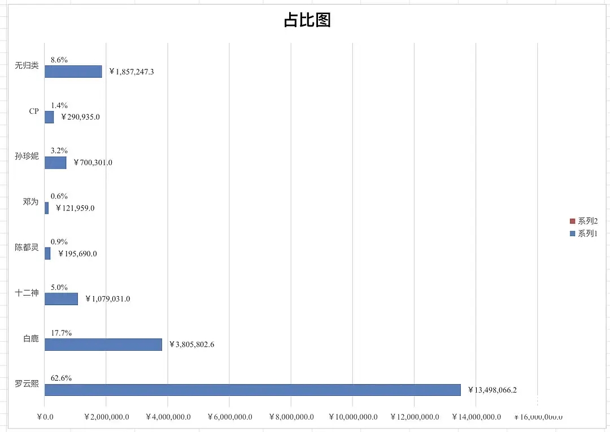The image size is (610, 432).
Task: Select the ¥13,498,066.2 data label
Action: (x=492, y=390)
